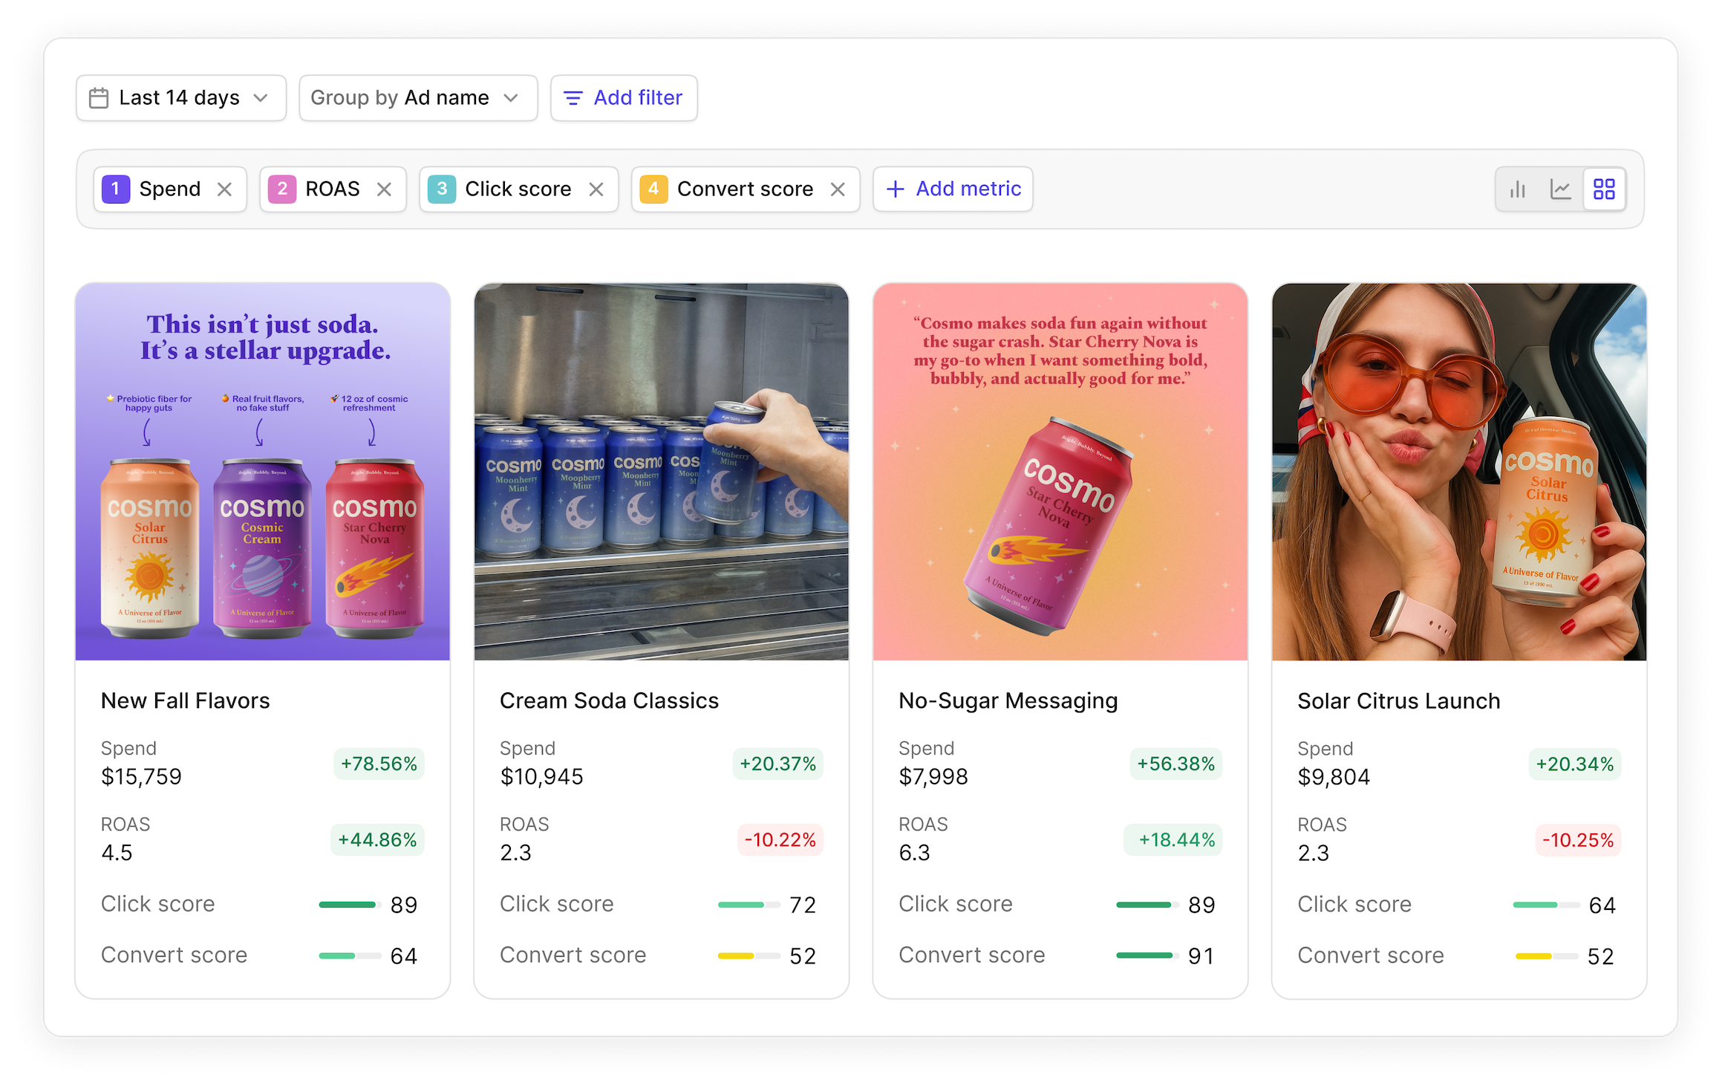This screenshot has width=1722, height=1086.
Task: Switch to bar chart view
Action: pyautogui.click(x=1518, y=189)
